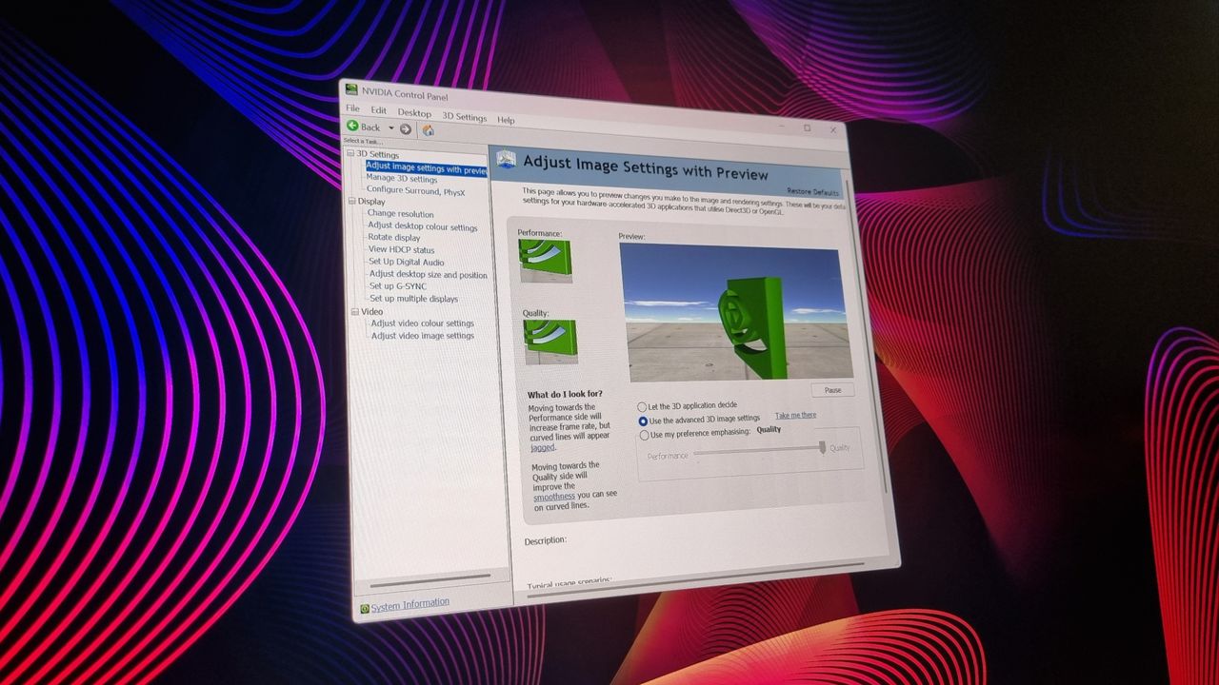Open the Back history dropdown arrow

coord(390,127)
